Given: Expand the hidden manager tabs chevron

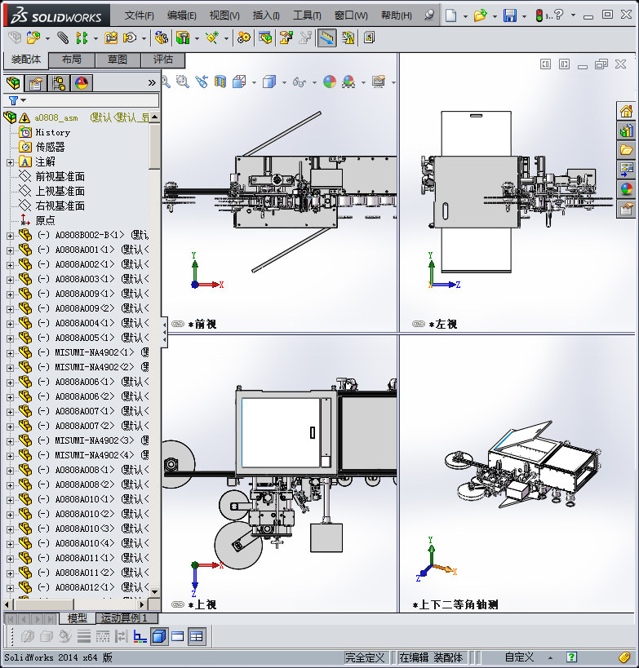Looking at the screenshot, I should (152, 82).
